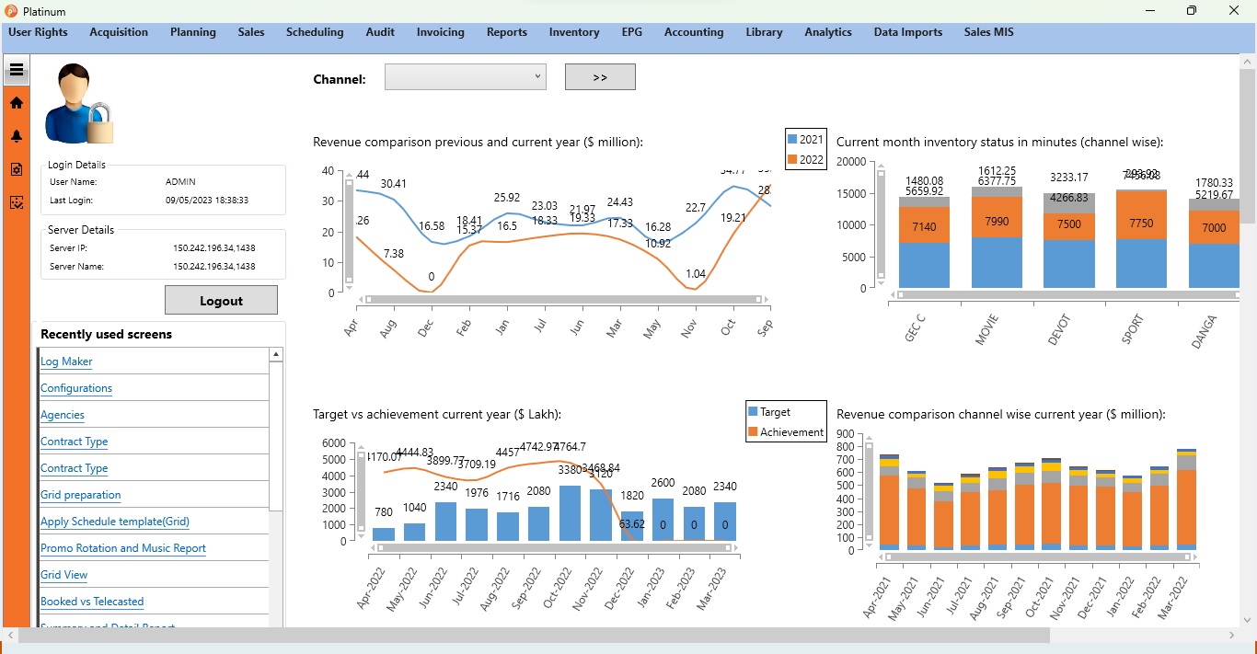Click the admin user avatar with padlock
The width and height of the screenshot is (1257, 654).
(79, 104)
